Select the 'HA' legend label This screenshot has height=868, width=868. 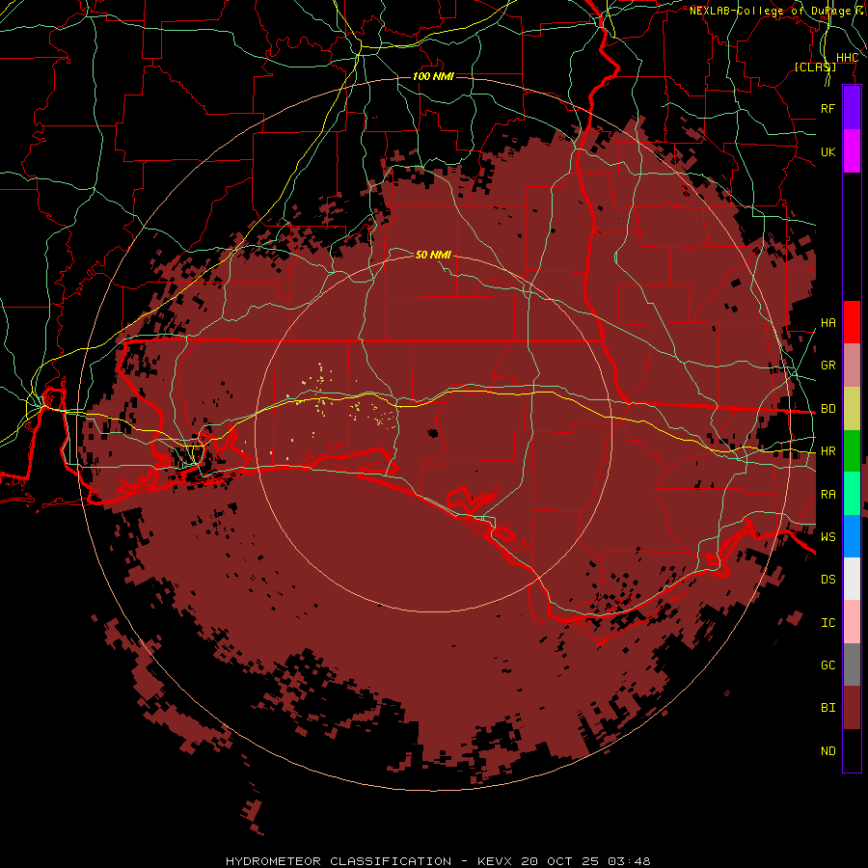[x=827, y=323]
